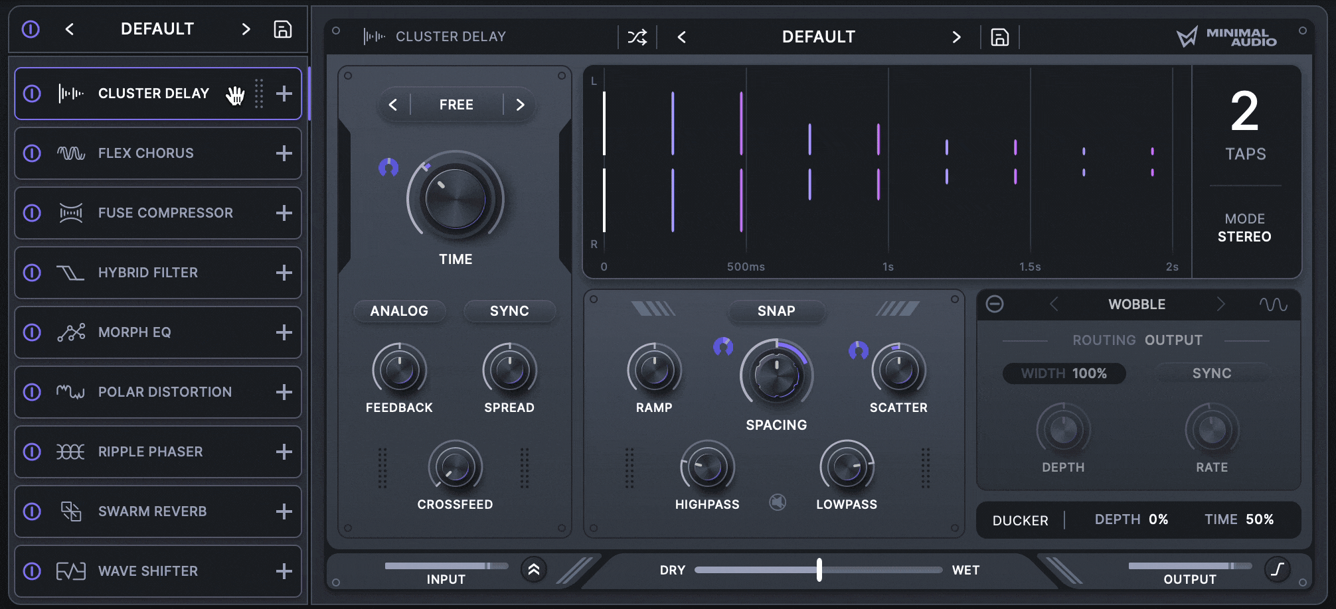Select the ascending ramp shape icon
This screenshot has width=1336, height=609.
point(898,308)
